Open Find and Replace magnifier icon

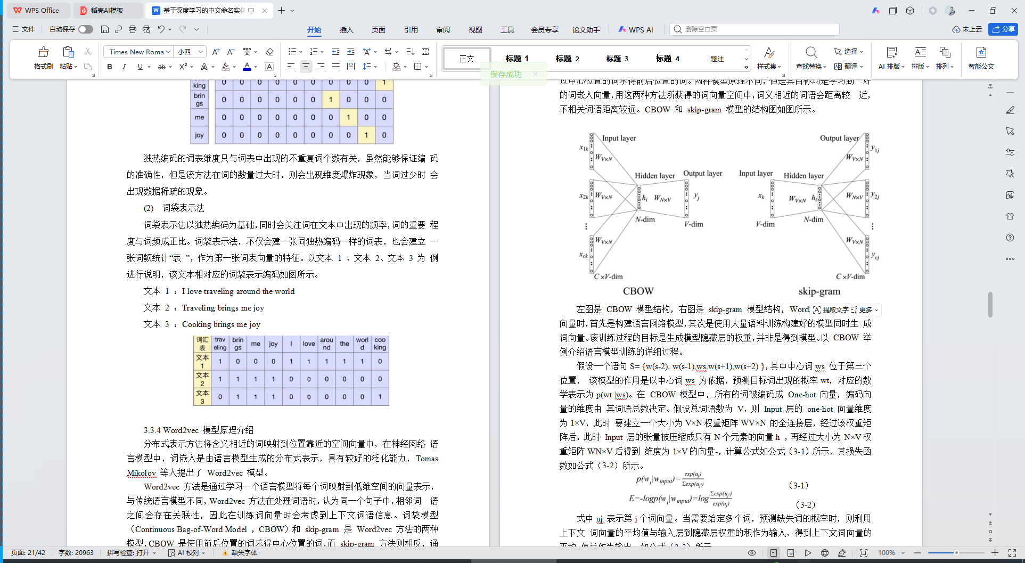click(x=811, y=52)
